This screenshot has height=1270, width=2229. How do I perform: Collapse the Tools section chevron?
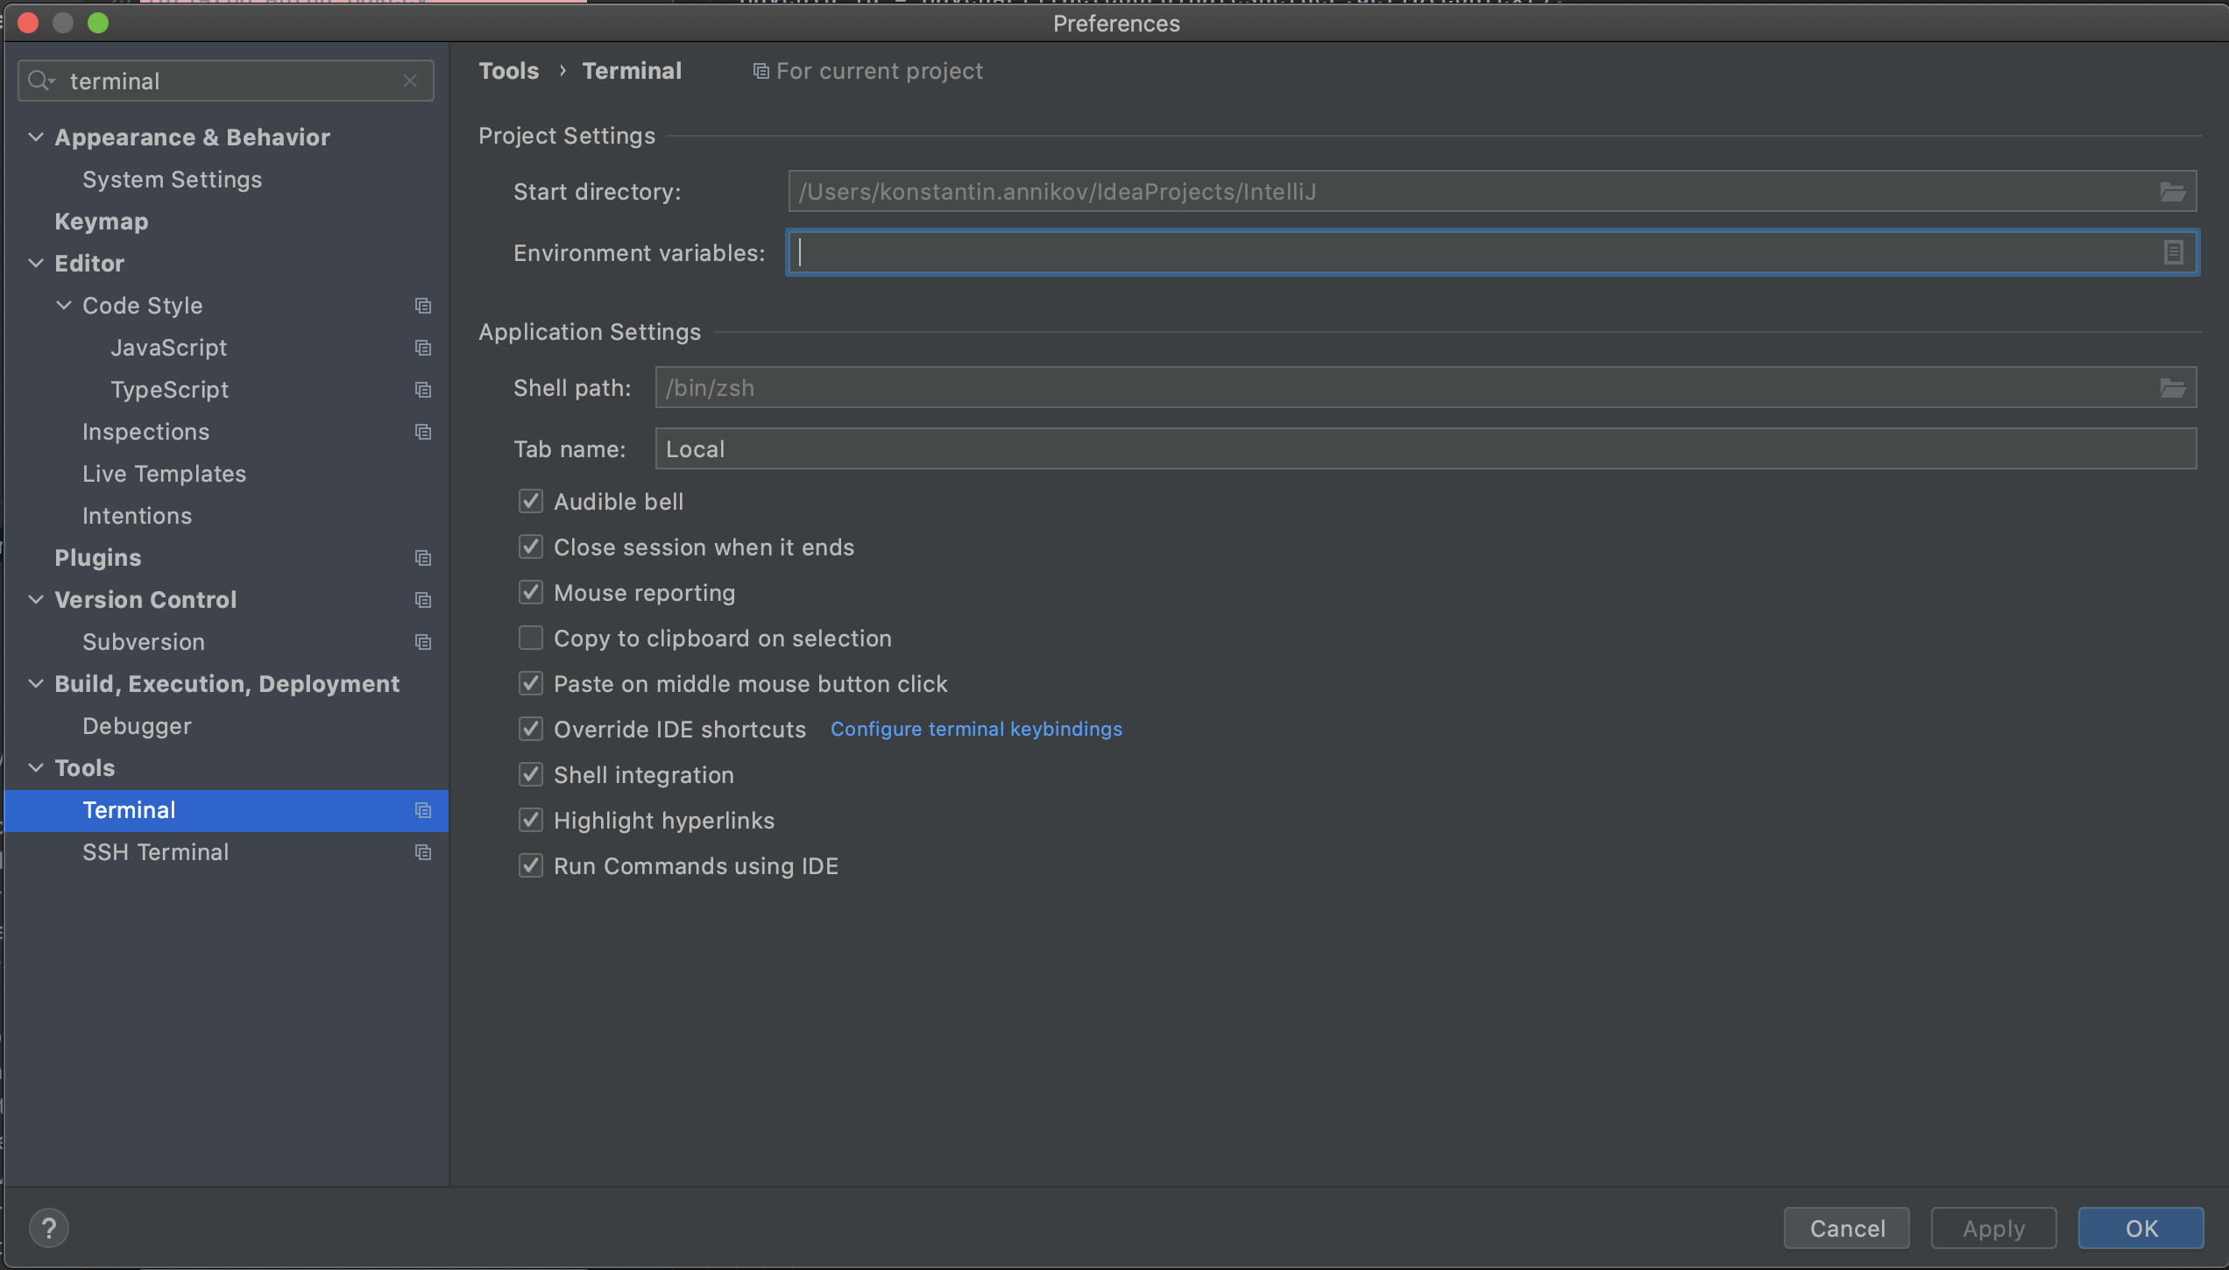coord(36,767)
